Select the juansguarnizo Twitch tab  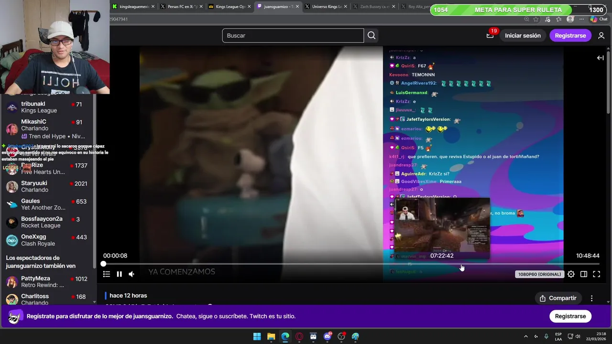point(278,7)
